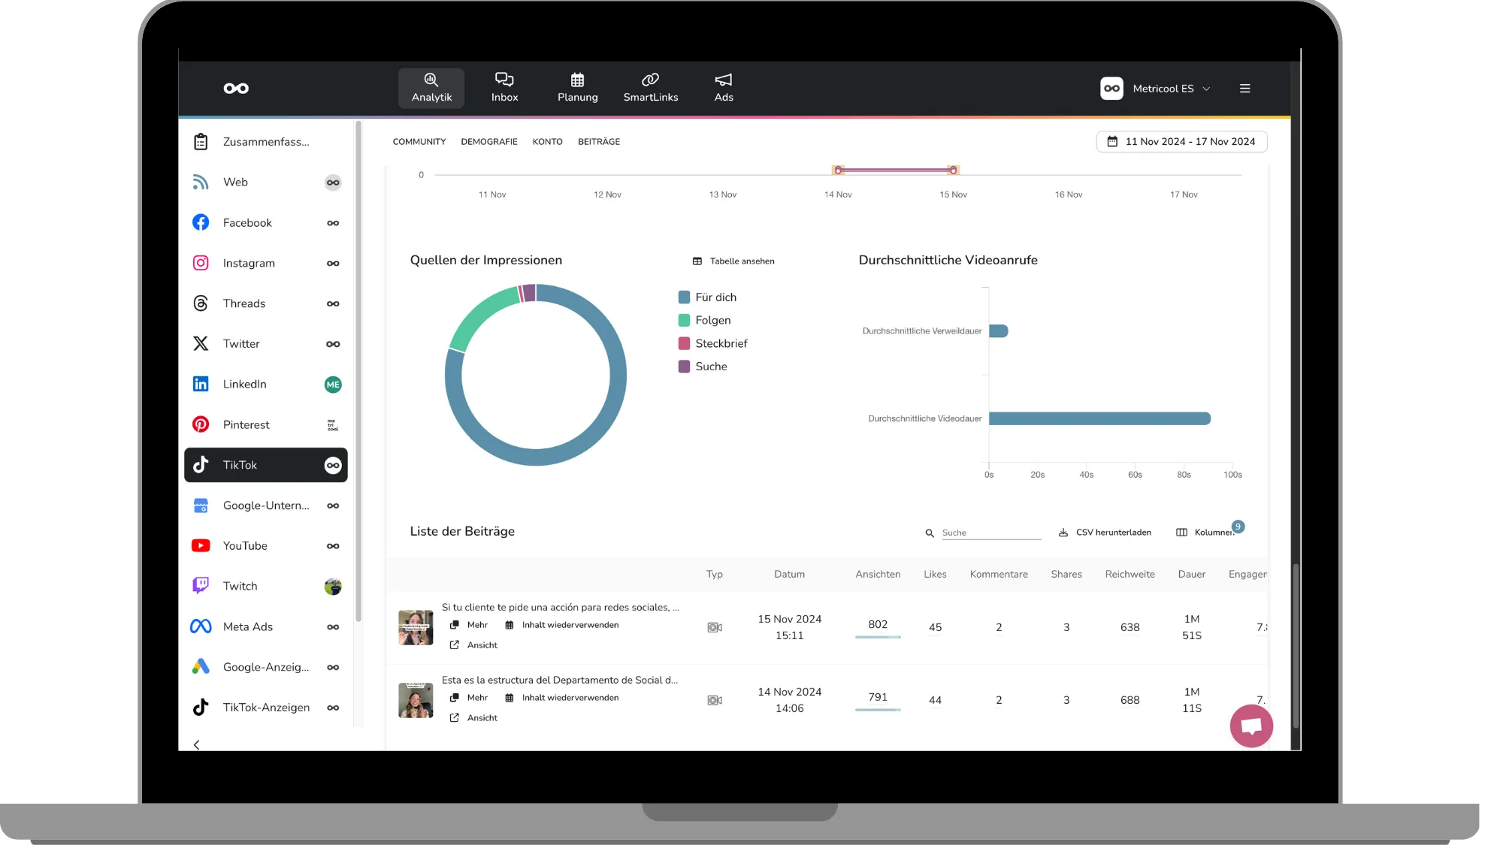Screen dimensions: 1503x845
Task: Open the hamburger menu icon
Action: (x=1244, y=89)
